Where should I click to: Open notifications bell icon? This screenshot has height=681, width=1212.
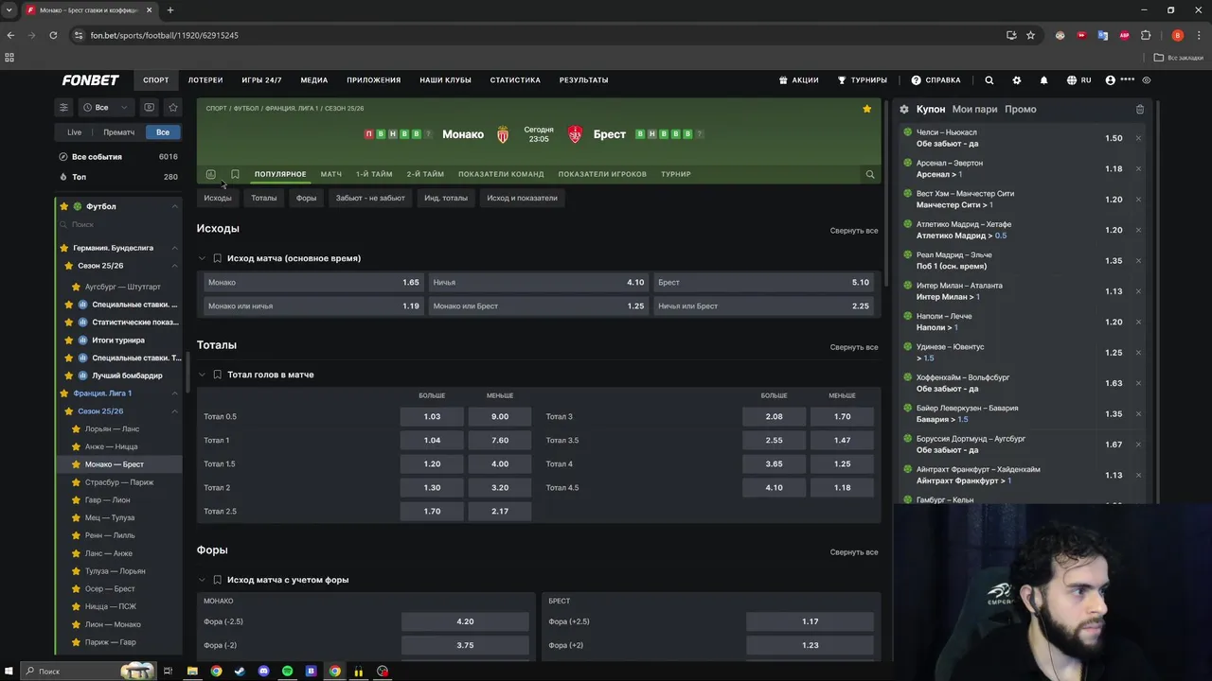point(1043,80)
